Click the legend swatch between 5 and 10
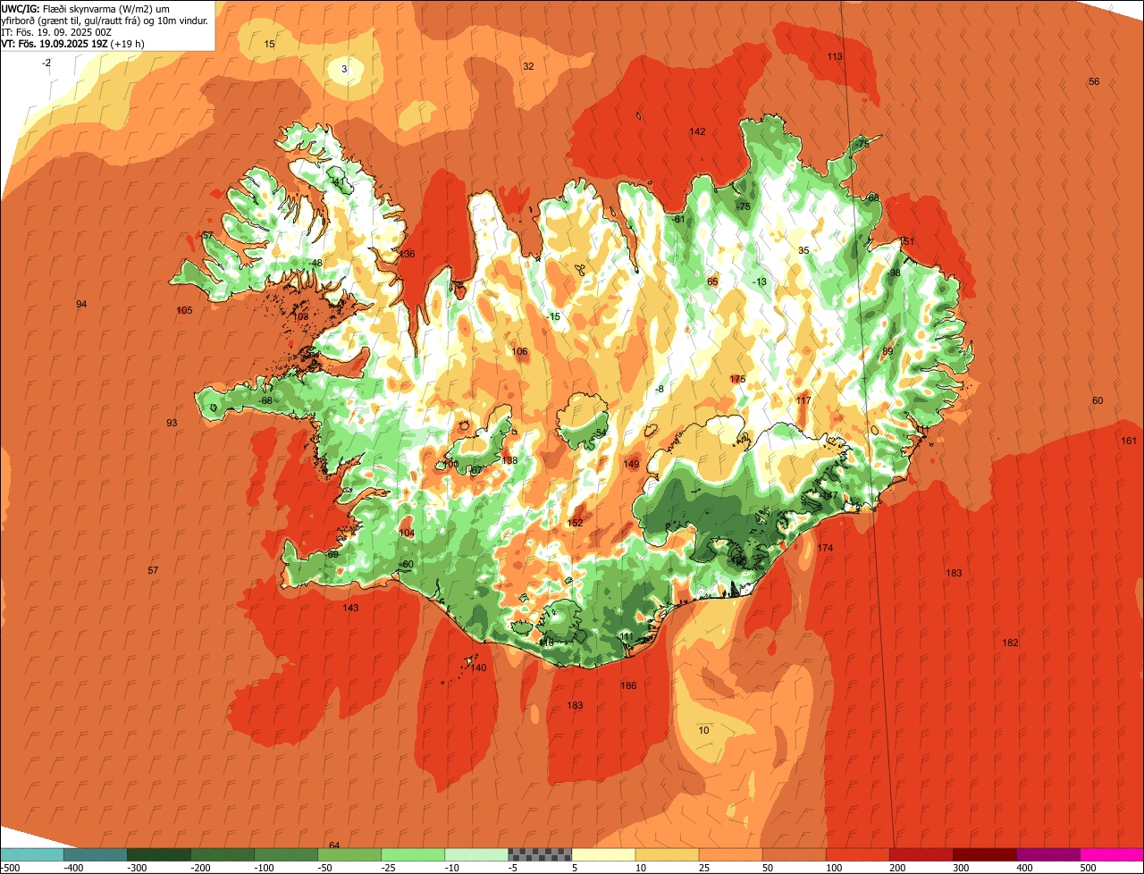Viewport: 1144px width, 874px height. [603, 854]
